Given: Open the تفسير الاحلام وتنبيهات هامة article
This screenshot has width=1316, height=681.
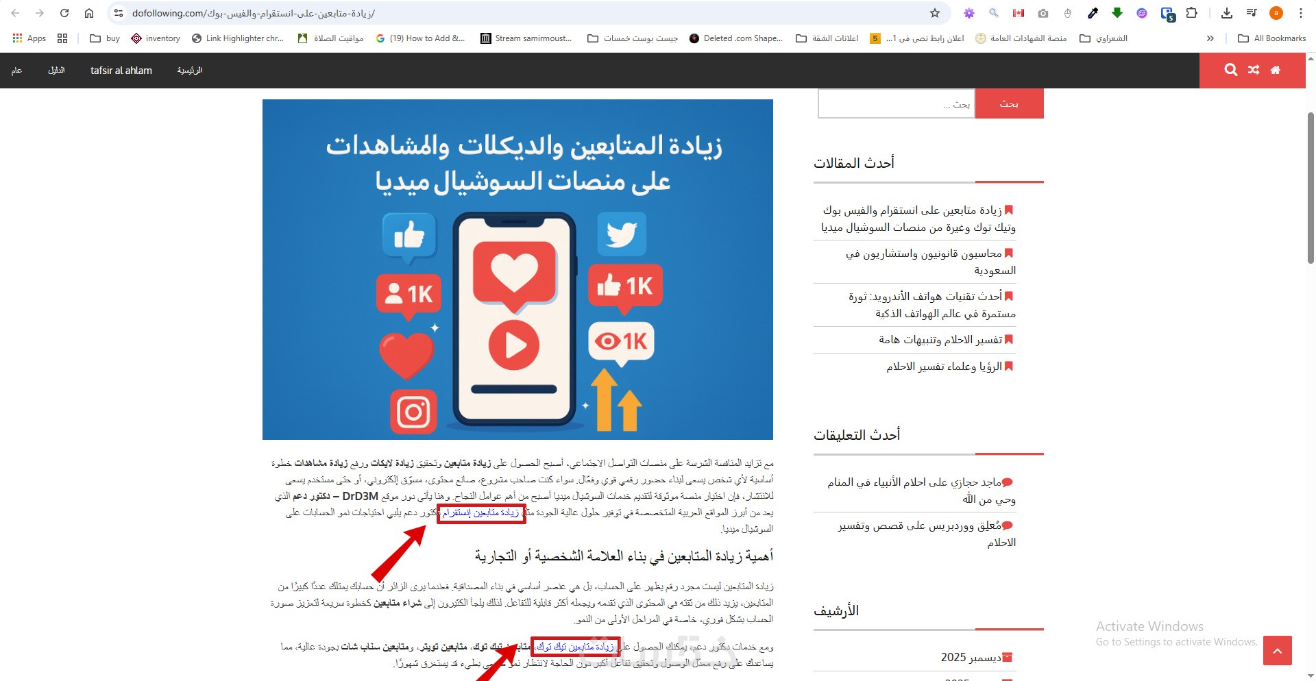Looking at the screenshot, I should coord(940,340).
